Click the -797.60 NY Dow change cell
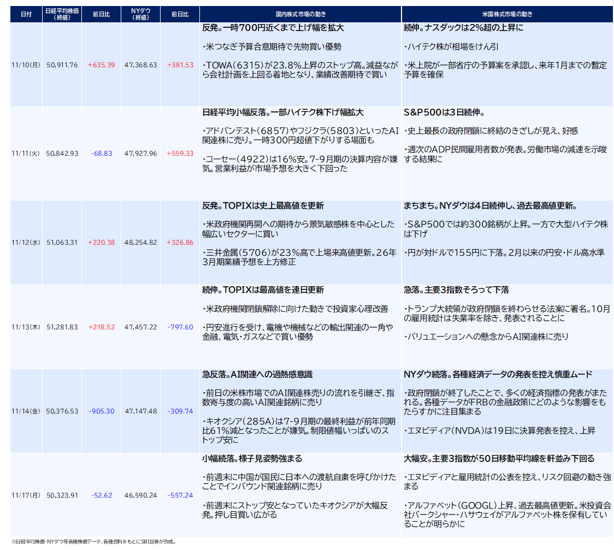This screenshot has width=614, height=550. pyautogui.click(x=180, y=327)
